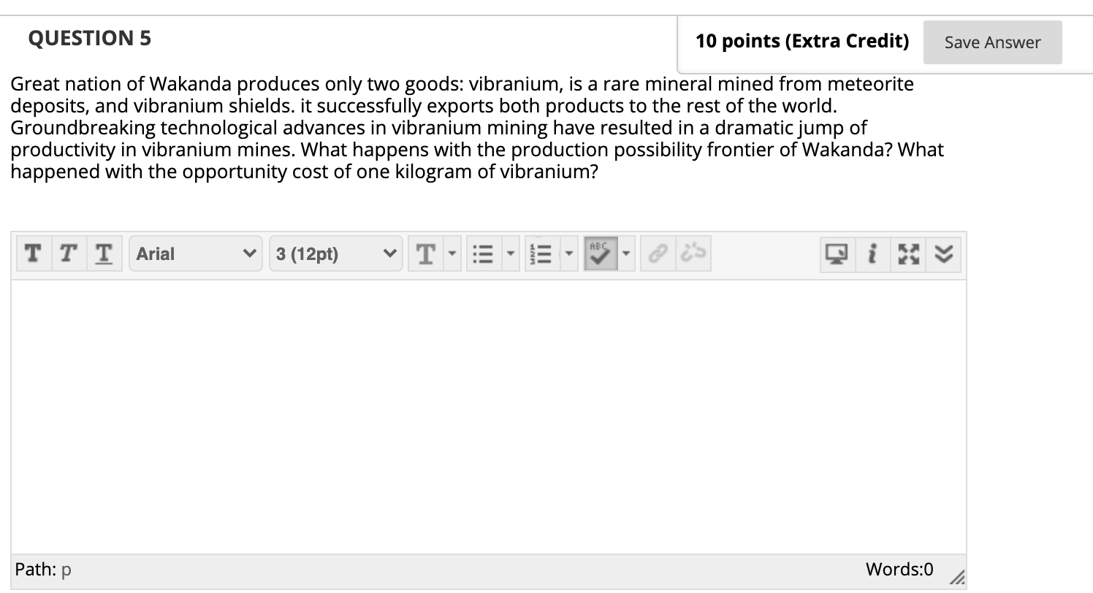The height and width of the screenshot is (593, 1093).
Task: Click the "Words:0" counter
Action: tap(899, 569)
